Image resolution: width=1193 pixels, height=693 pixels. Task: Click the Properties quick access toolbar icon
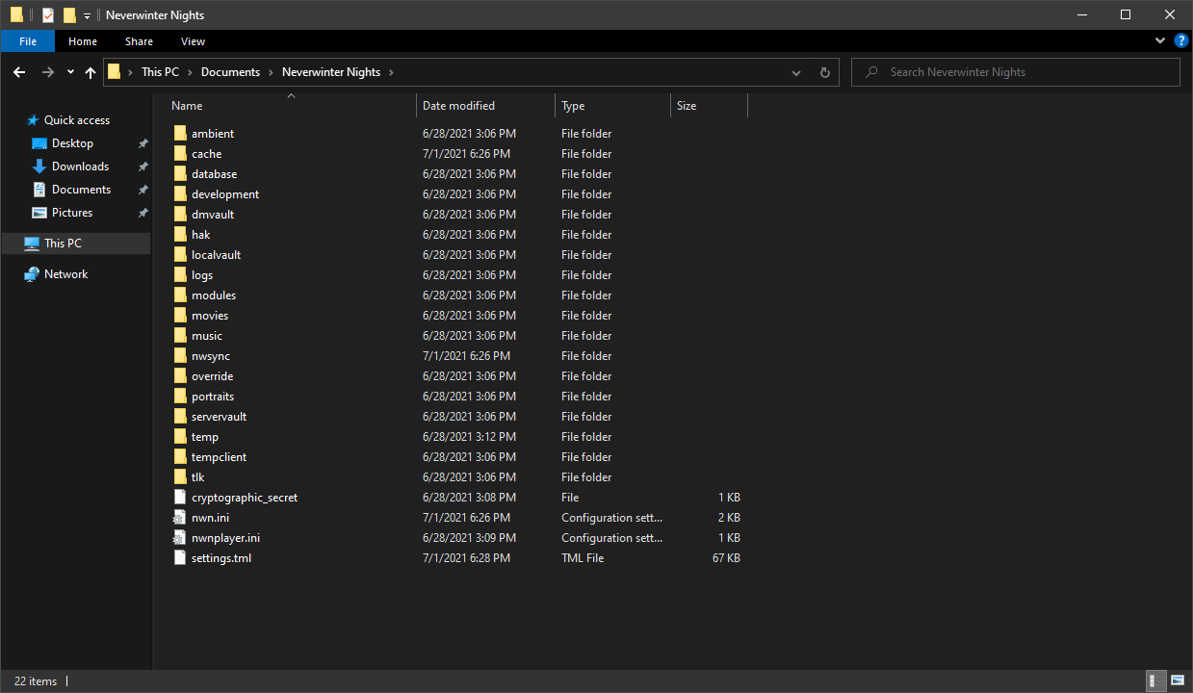48,15
